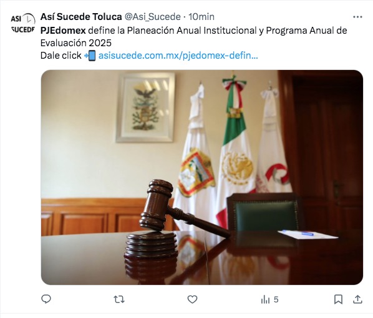Viewport: 373px width, 318px height.
Task: Share the tweet using the upload arrow icon
Action: point(357,299)
